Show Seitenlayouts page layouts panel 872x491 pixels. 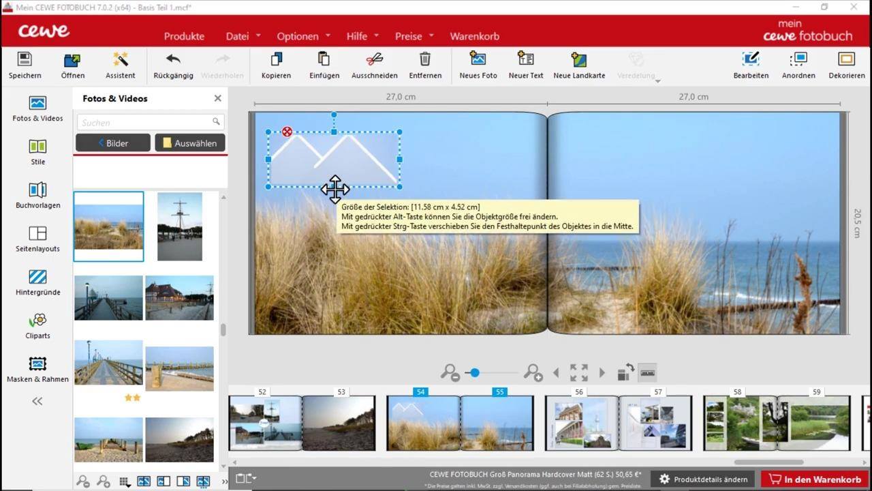click(x=37, y=239)
